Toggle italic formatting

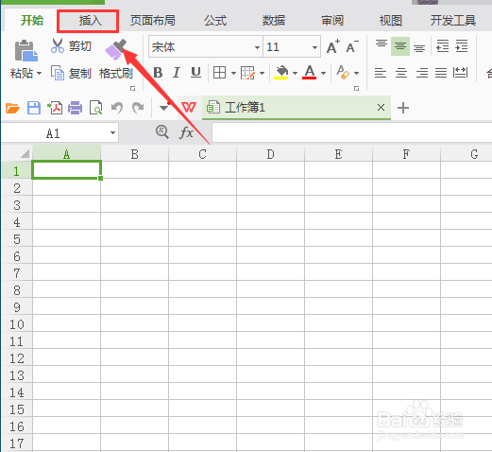tap(177, 73)
